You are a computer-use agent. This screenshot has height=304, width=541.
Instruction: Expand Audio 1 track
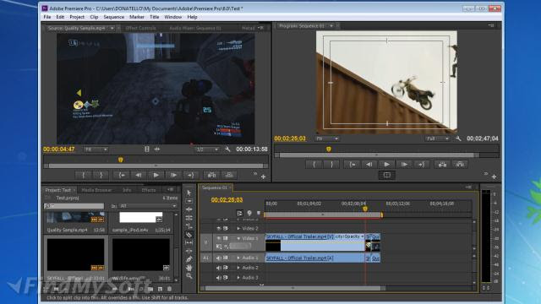pyautogui.click(x=238, y=258)
